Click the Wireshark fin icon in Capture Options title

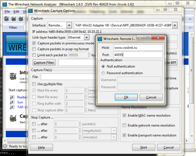coord(30,11)
